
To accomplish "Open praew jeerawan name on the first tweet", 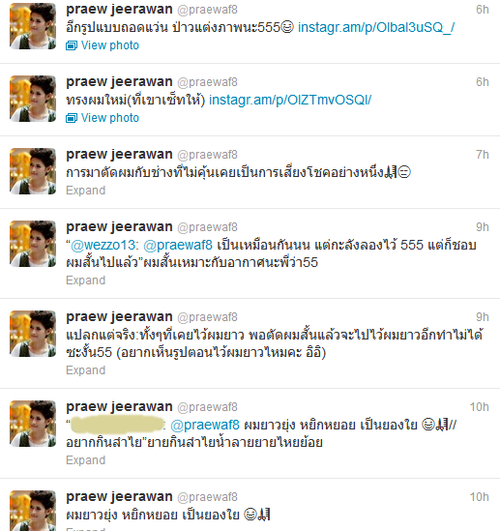I will click(x=119, y=9).
